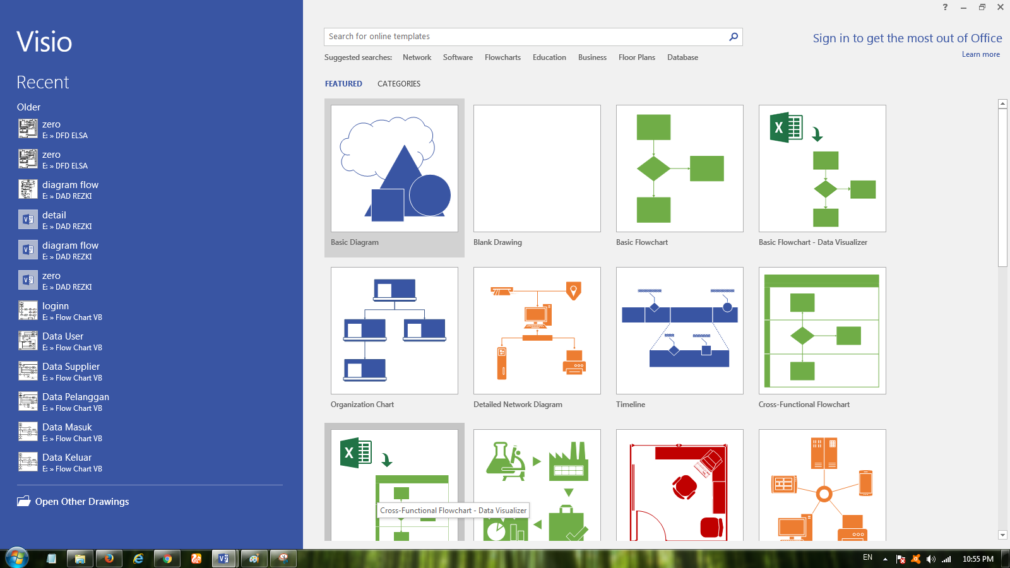Launch Internet Explorer from the taskbar
The image size is (1010, 568).
[x=138, y=559]
